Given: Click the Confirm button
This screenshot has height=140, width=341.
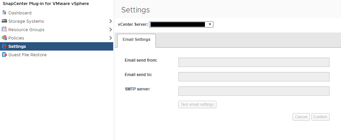Looking at the screenshot, I should [320, 117].
